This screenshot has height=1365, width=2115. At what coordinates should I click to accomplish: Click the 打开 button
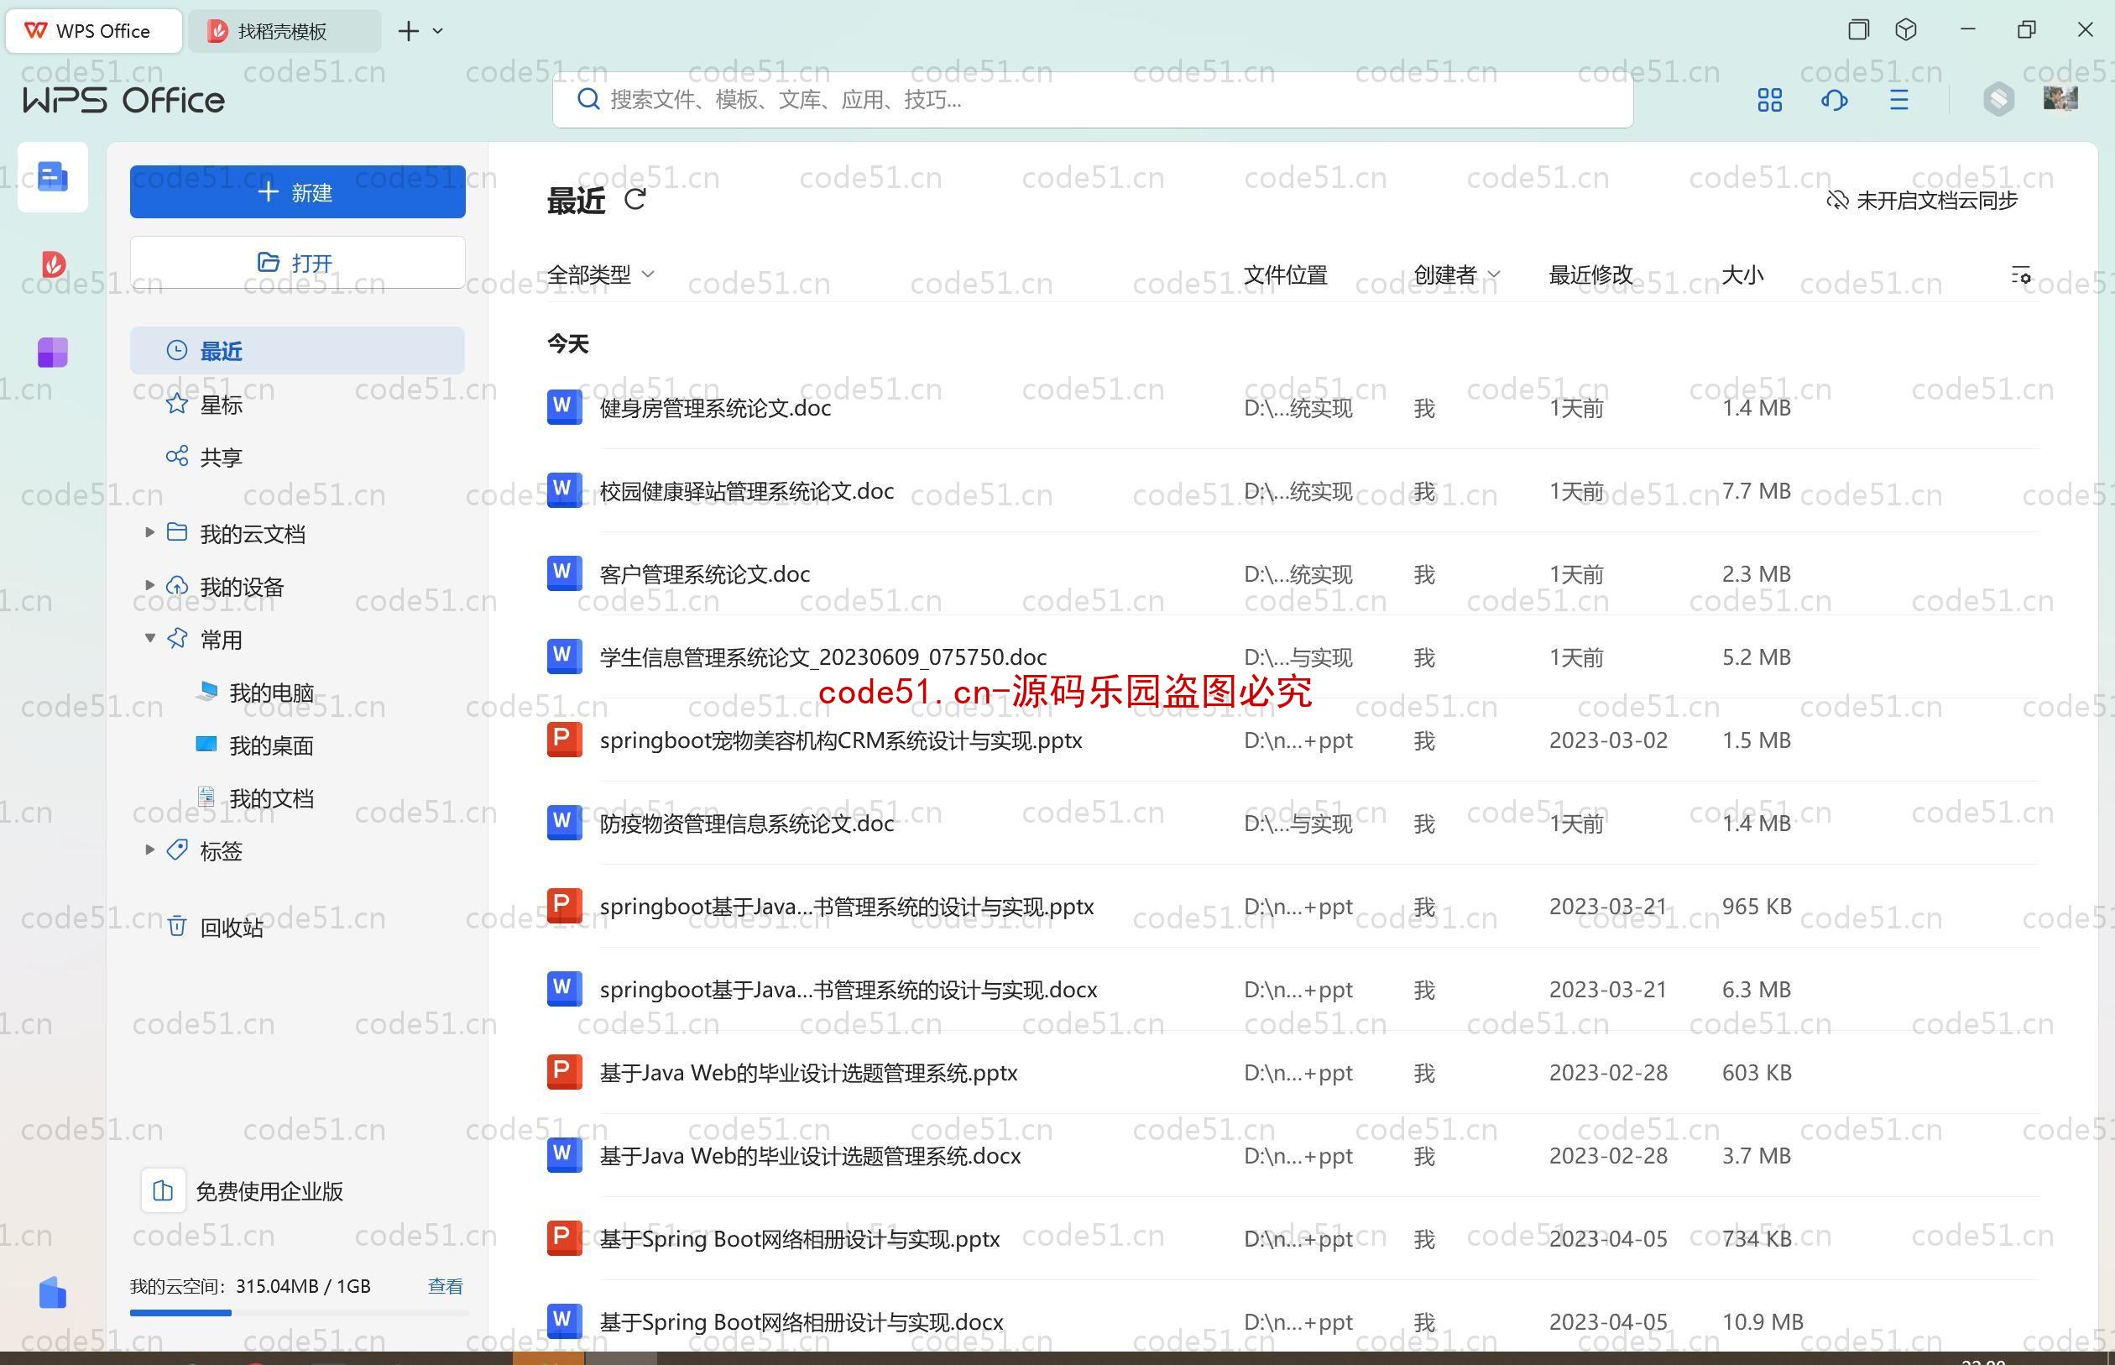(297, 263)
